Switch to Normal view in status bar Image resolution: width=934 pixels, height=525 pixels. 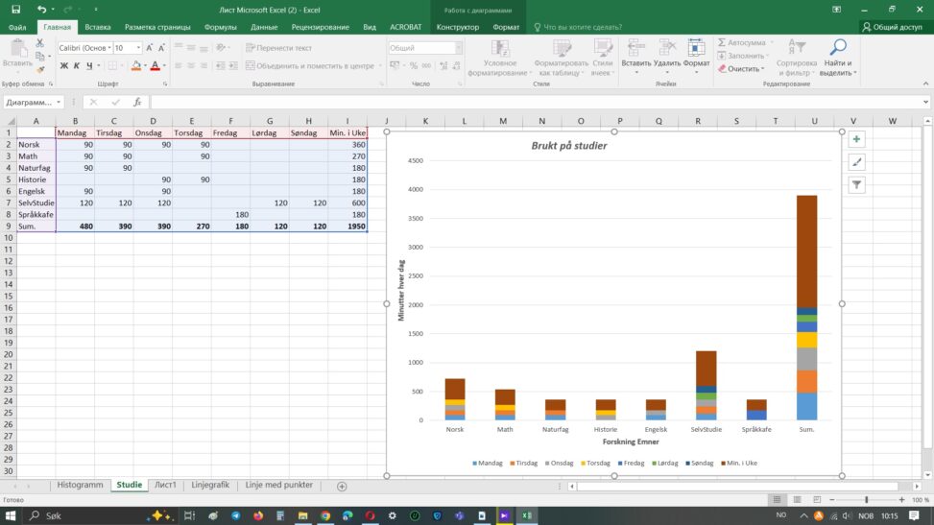777,499
